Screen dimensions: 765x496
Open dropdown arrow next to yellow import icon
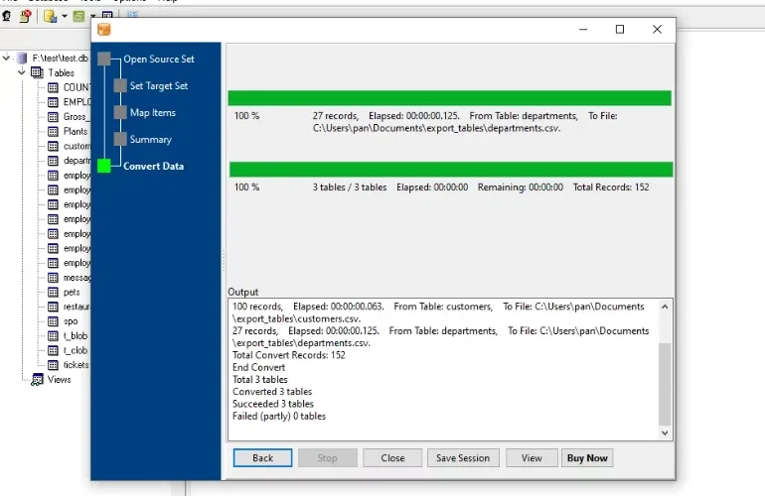coord(65,16)
